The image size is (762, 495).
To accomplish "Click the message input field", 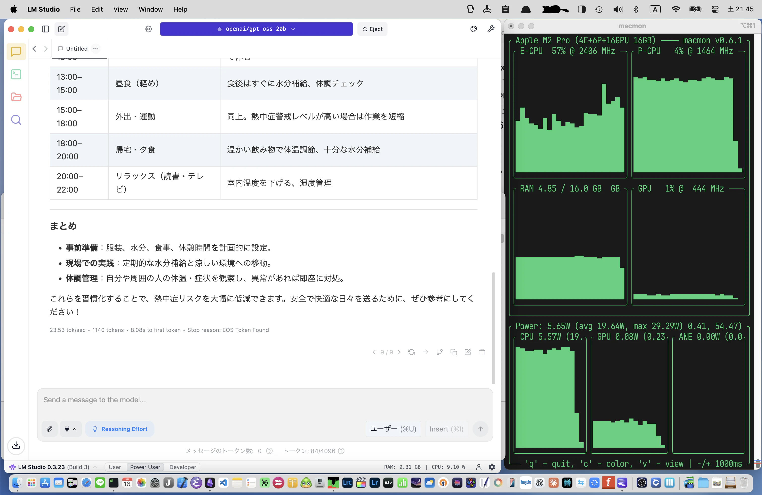I will click(x=265, y=400).
